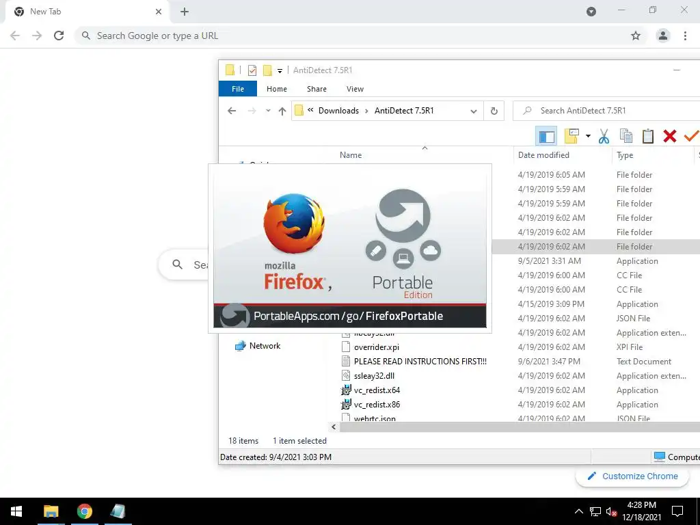700x525 pixels.
Task: Reload the Chrome page
Action: 59,36
